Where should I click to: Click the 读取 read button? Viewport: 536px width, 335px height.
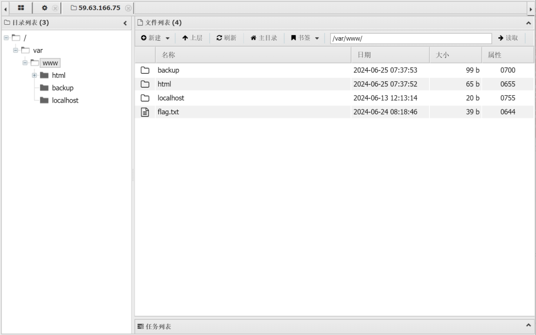[508, 38]
